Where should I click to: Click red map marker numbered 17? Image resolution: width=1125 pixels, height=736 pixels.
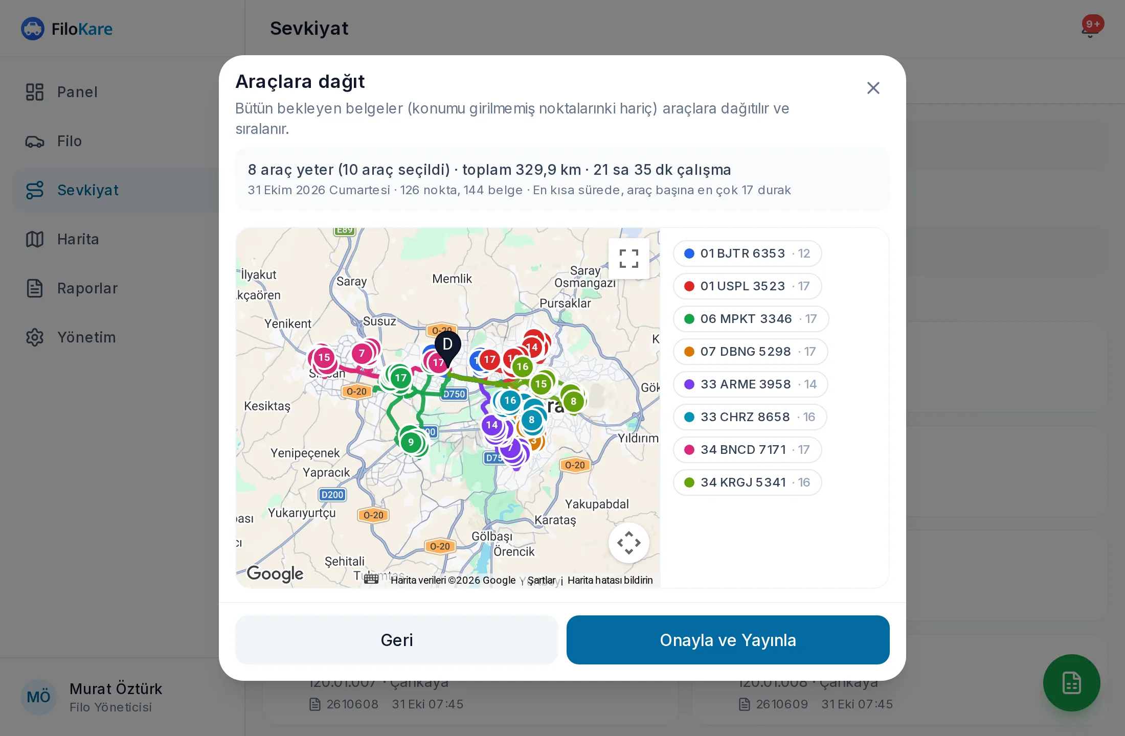pyautogui.click(x=490, y=359)
